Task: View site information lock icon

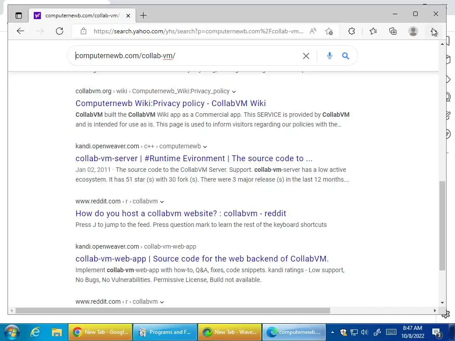Action: coord(84,31)
